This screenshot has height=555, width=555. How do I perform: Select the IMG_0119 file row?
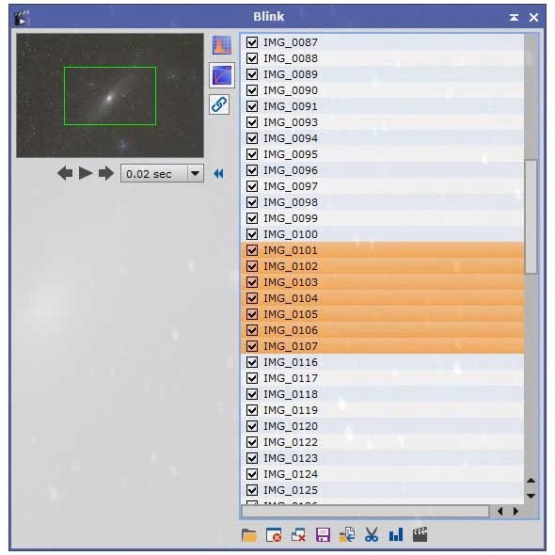[382, 410]
